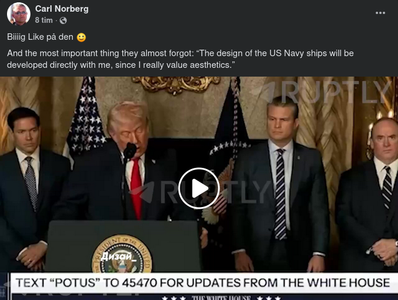Viewport: 398px width, 300px height.
Task: Open the three-dot post options menu
Action: [x=380, y=13]
